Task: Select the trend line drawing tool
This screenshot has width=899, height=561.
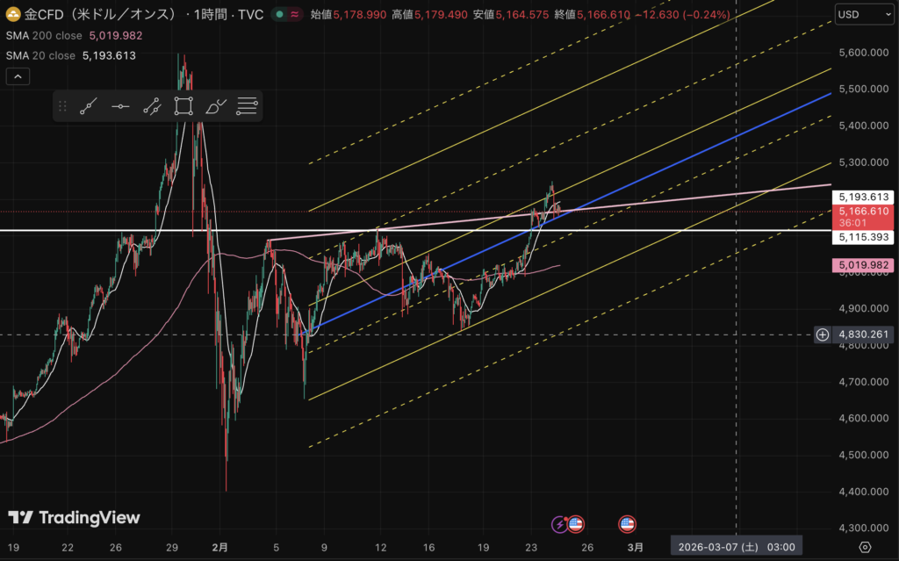Action: [x=88, y=107]
